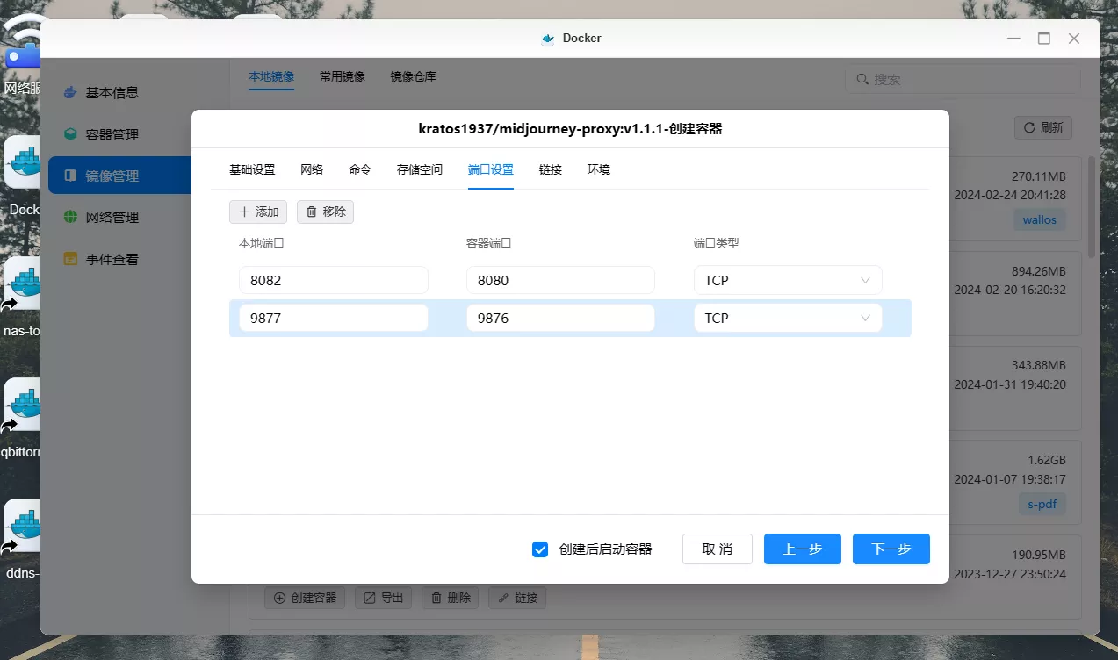Click the 本地端口 column header
Screen dimensions: 1118x660
point(261,243)
